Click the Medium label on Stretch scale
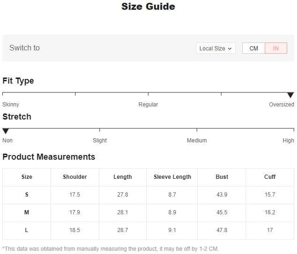The image size is (297, 254). click(x=196, y=141)
